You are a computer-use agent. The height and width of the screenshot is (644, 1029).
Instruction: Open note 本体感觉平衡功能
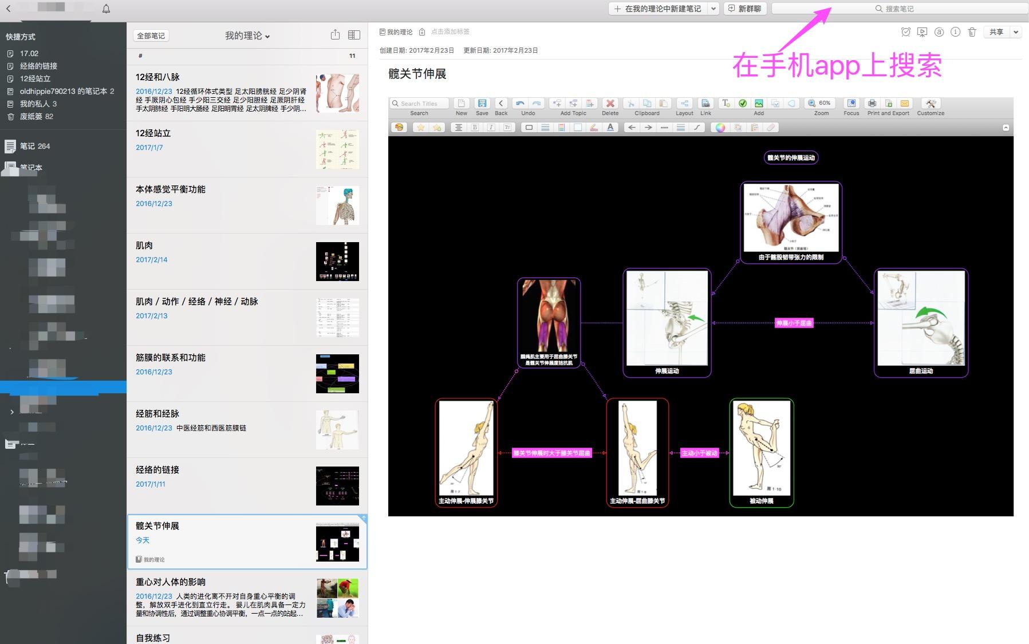pyautogui.click(x=247, y=205)
